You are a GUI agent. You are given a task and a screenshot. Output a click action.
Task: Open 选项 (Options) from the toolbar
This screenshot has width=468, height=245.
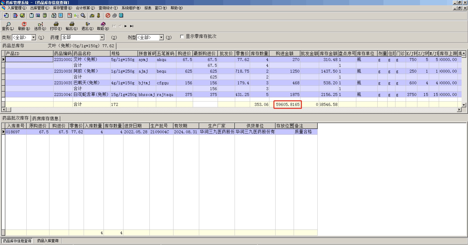40,26
